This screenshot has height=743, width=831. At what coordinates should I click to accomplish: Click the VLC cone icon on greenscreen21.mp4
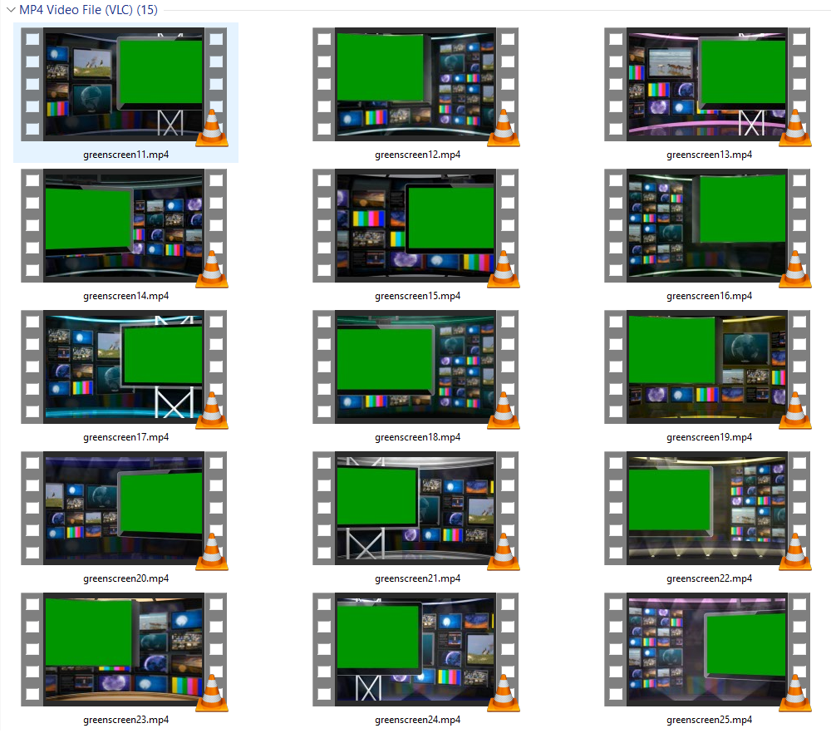[504, 552]
